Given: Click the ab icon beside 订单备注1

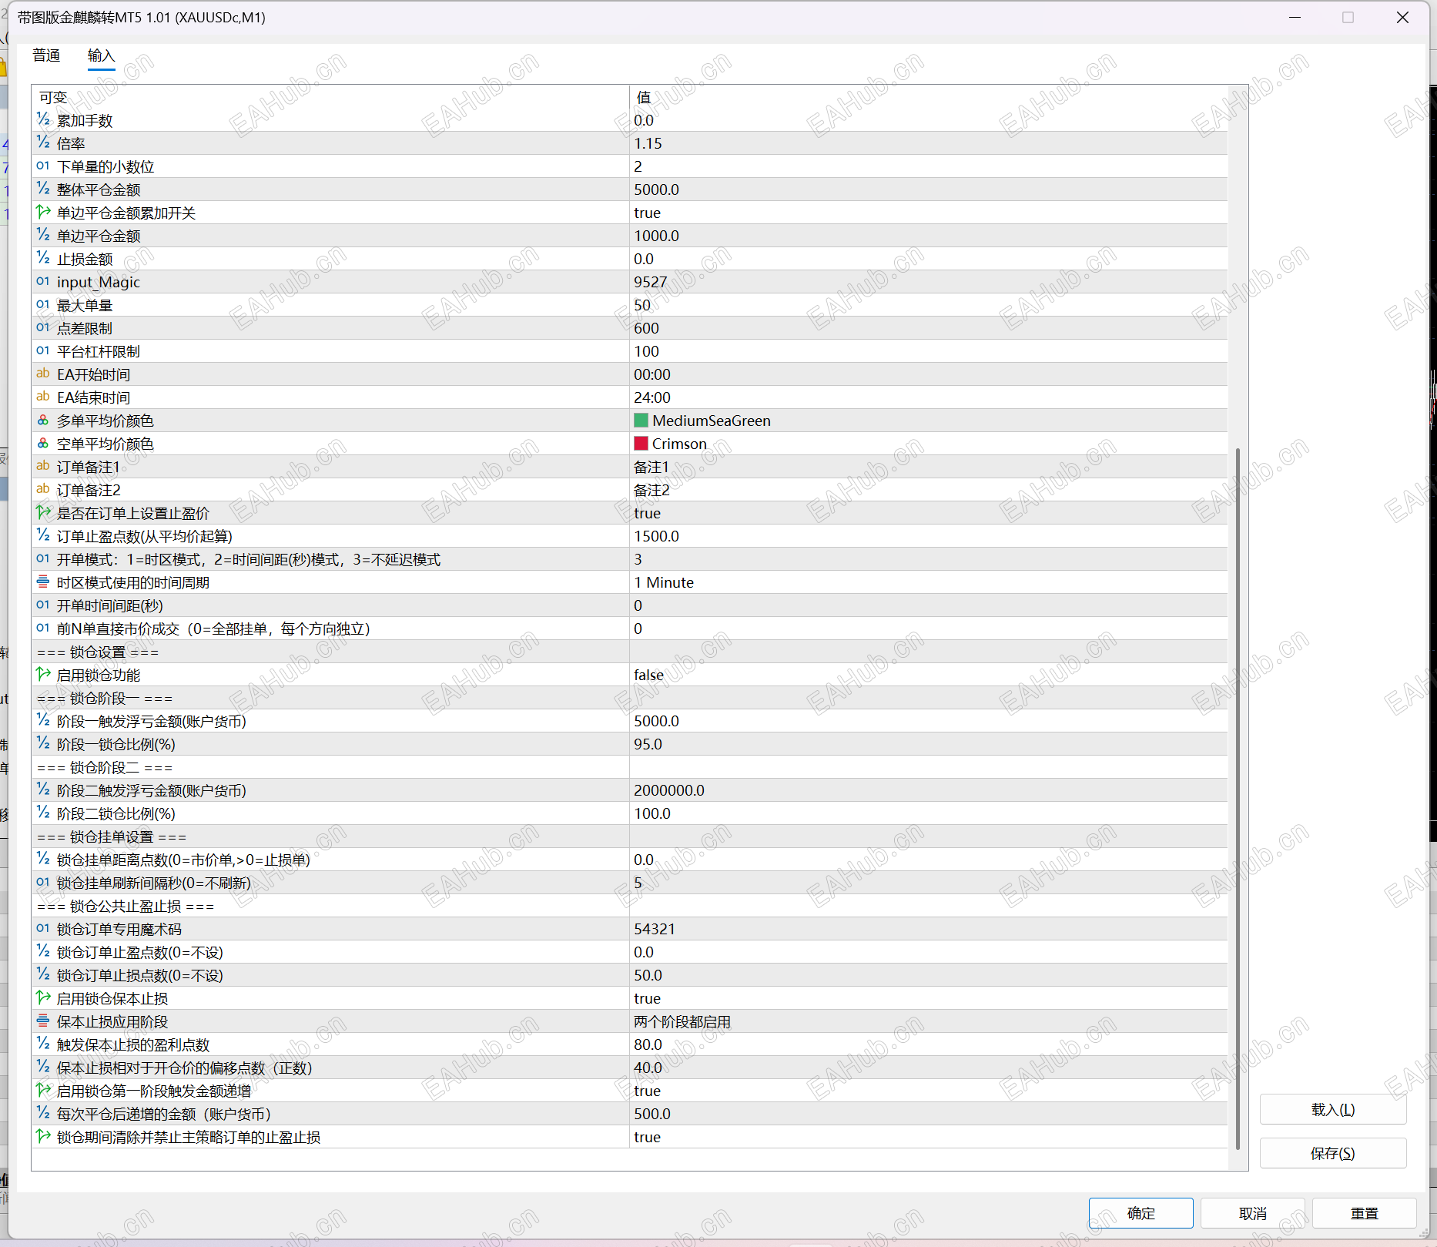Looking at the screenshot, I should (x=43, y=467).
